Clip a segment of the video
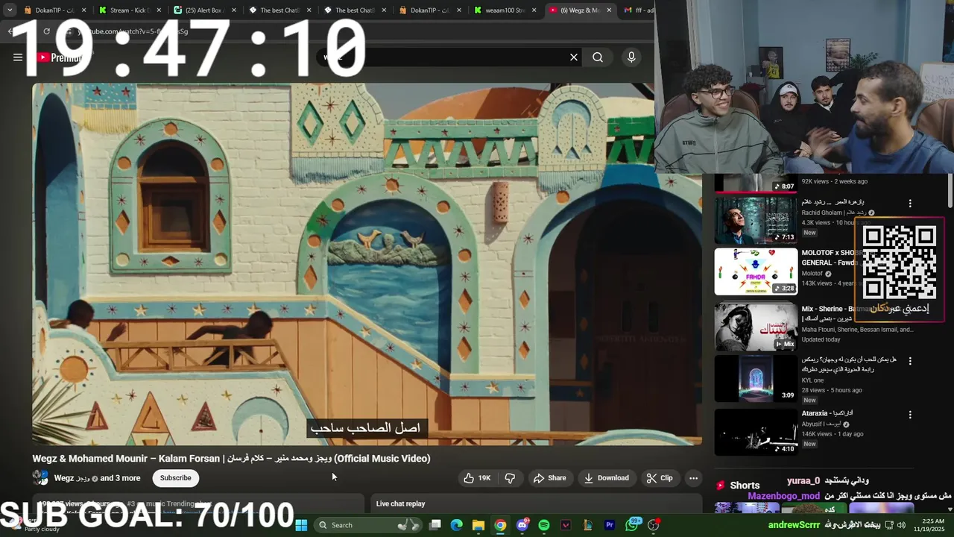The height and width of the screenshot is (537, 954). pos(660,478)
